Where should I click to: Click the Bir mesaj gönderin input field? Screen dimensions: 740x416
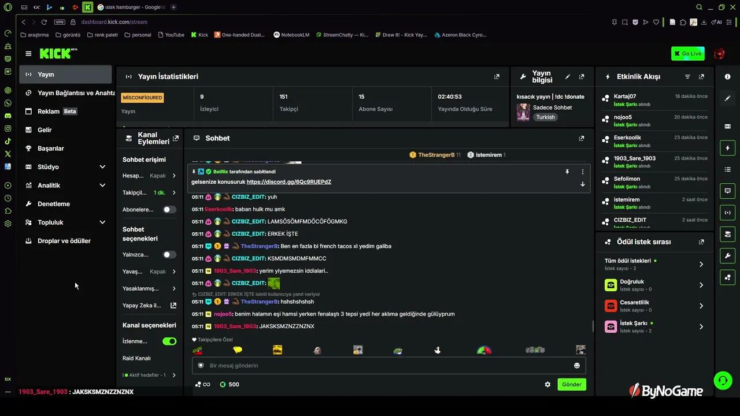coord(389,365)
